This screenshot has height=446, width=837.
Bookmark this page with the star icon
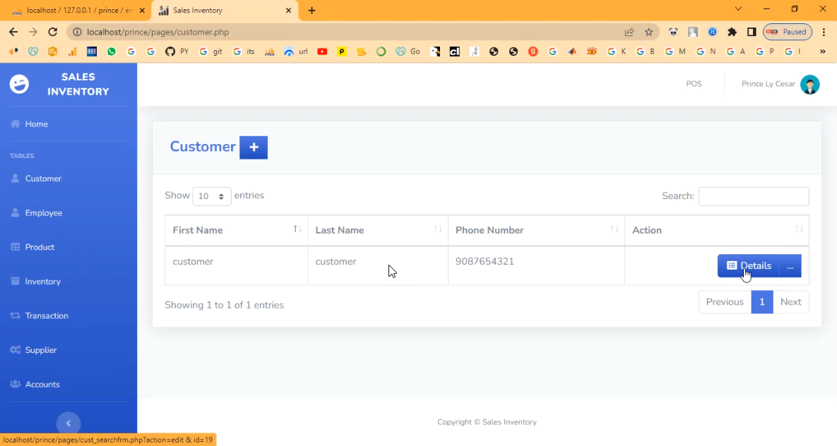(x=648, y=32)
